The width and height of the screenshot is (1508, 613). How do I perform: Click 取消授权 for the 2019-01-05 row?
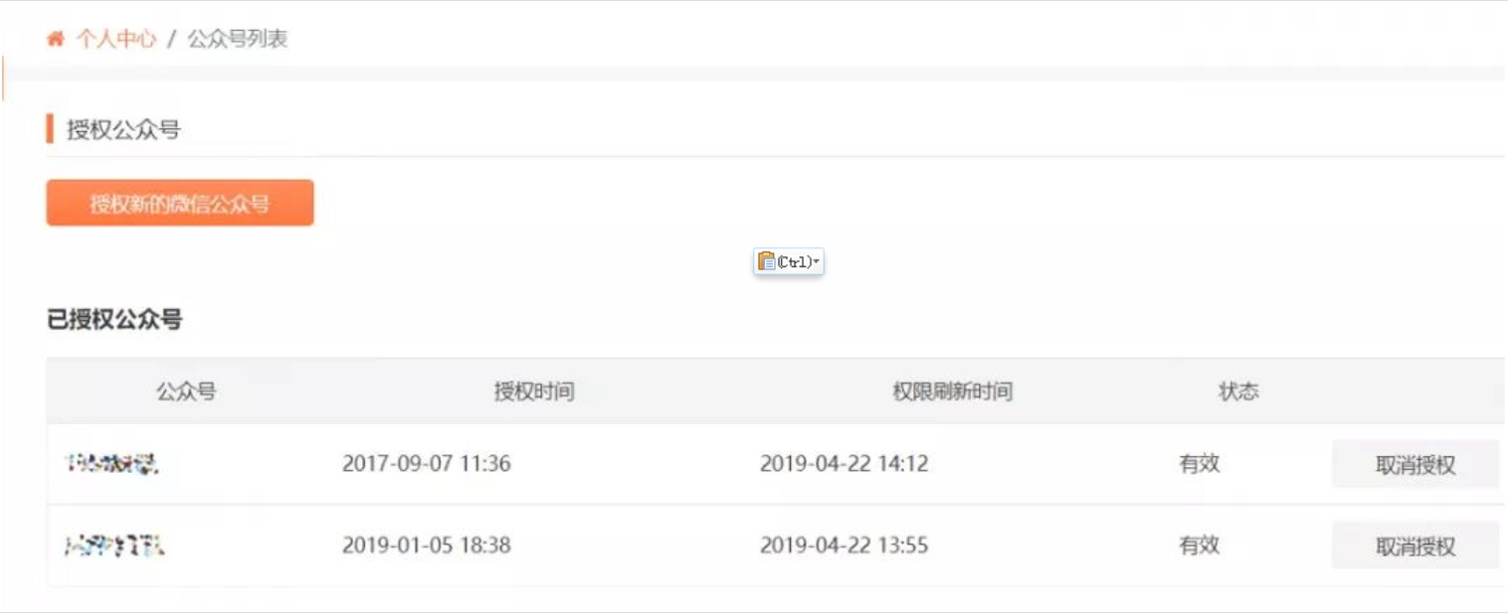pyautogui.click(x=1414, y=545)
